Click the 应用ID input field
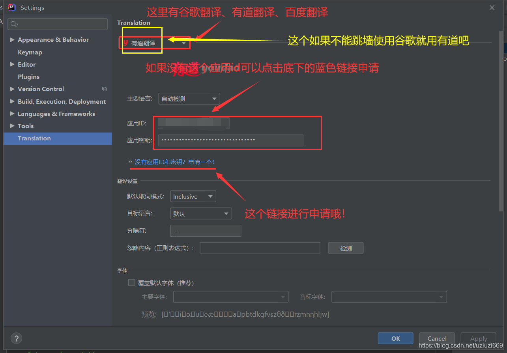 pyautogui.click(x=194, y=123)
